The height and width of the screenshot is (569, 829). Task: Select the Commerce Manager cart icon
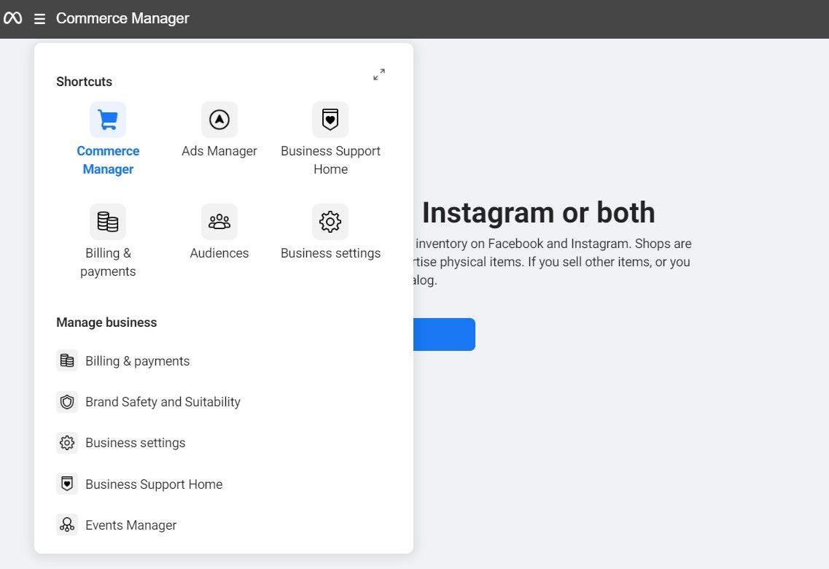tap(107, 119)
